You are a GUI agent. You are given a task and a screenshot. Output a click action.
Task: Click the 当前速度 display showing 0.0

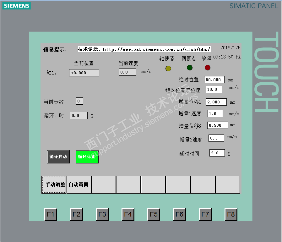127,72
